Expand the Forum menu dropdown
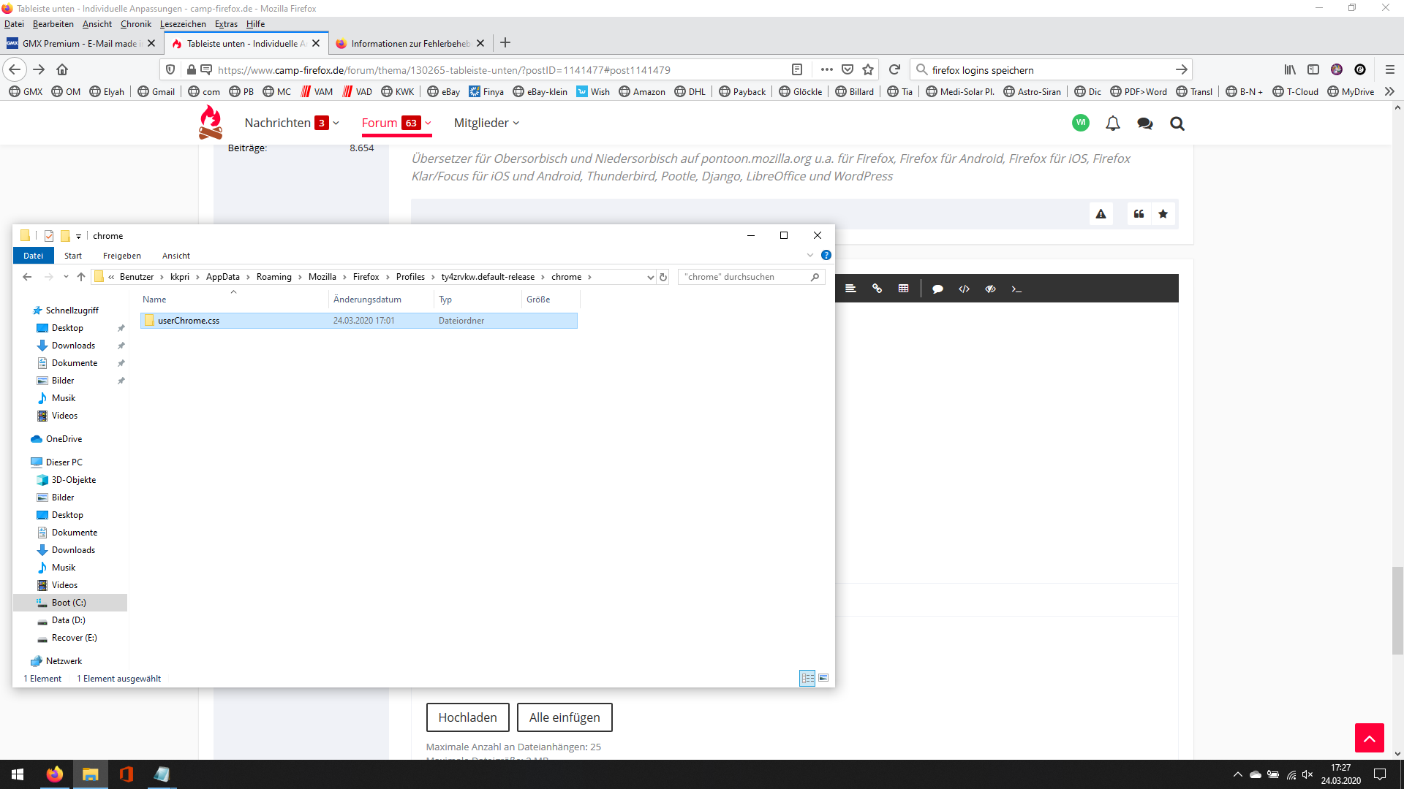 (429, 123)
